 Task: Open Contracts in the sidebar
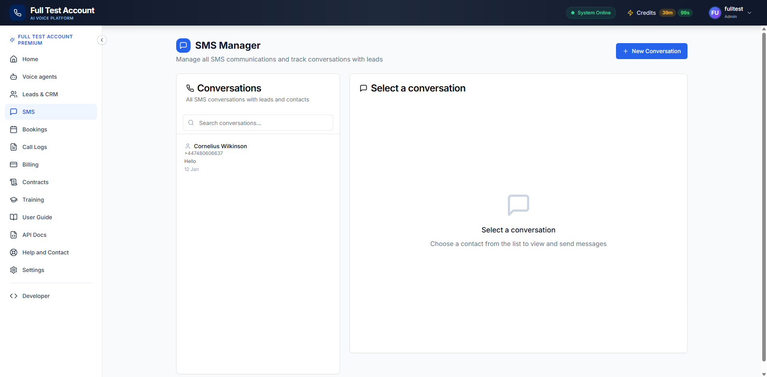pos(35,182)
